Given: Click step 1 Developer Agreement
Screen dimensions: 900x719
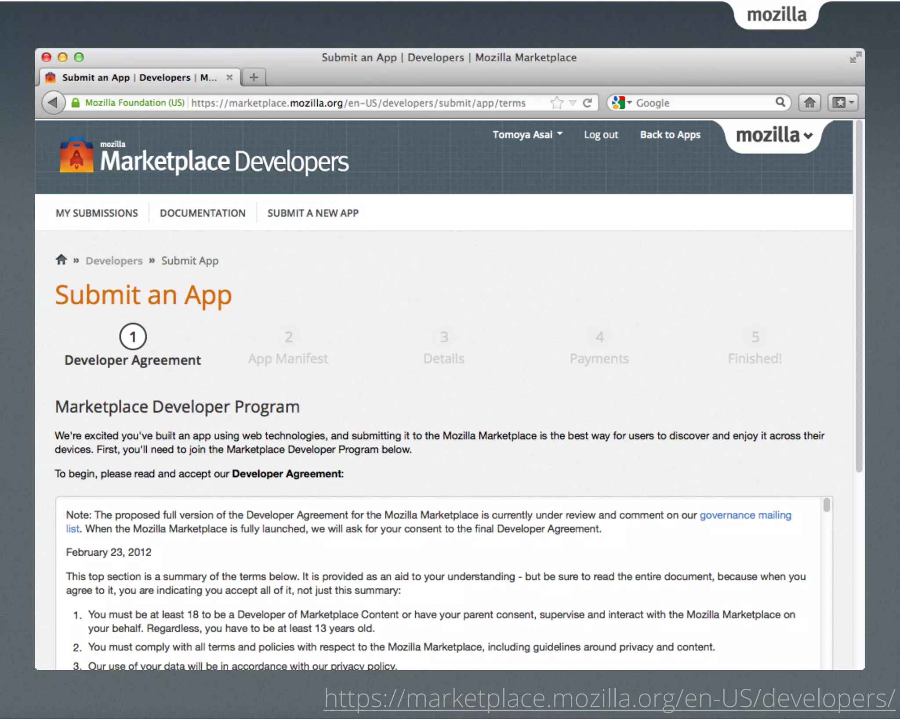Looking at the screenshot, I should (x=133, y=346).
